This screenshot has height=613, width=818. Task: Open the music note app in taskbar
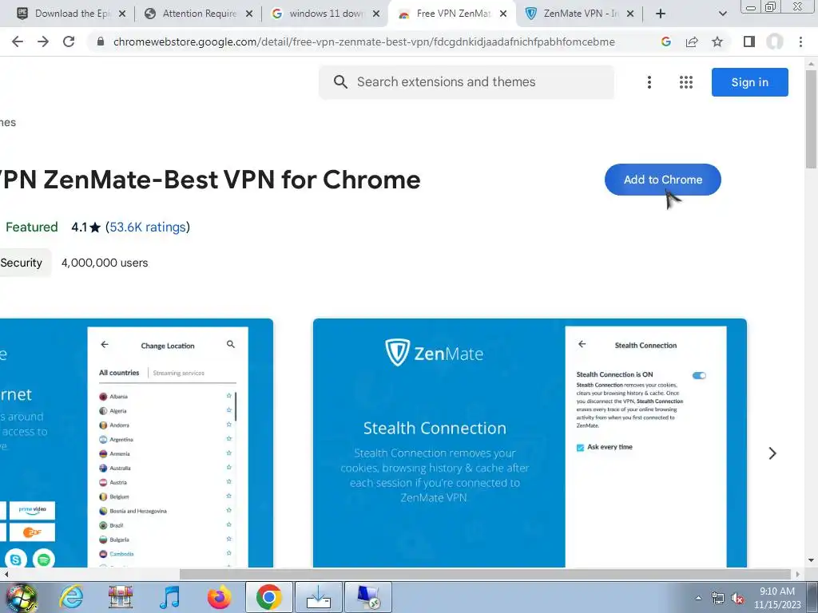(169, 597)
